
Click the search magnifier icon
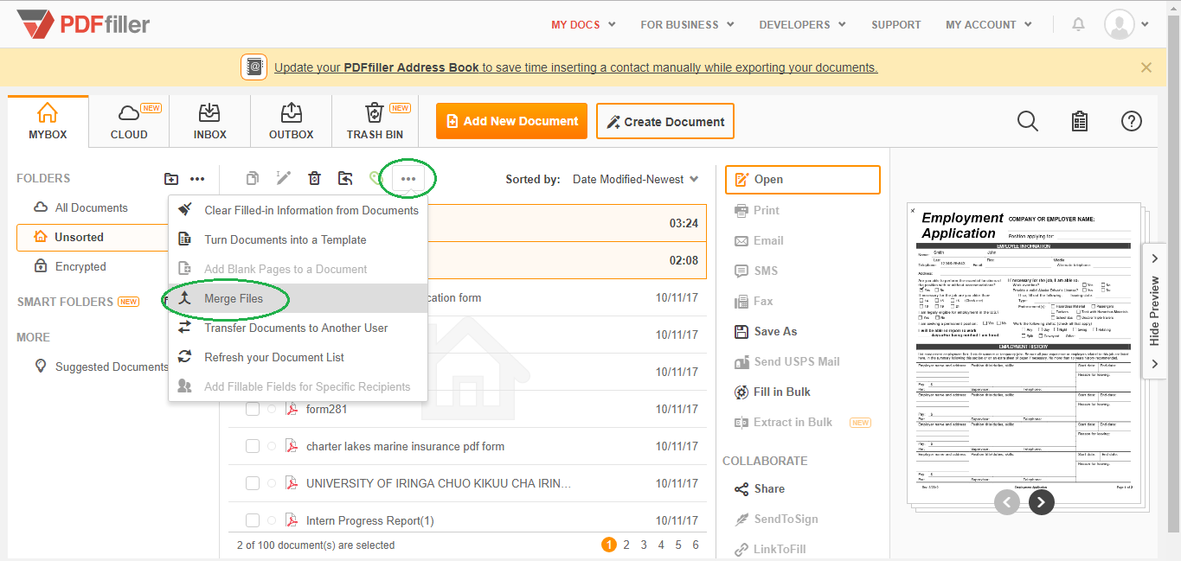tap(1028, 121)
